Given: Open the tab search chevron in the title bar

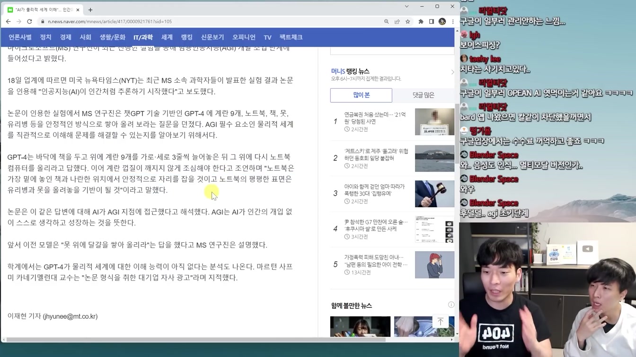Looking at the screenshot, I should 406,7.
